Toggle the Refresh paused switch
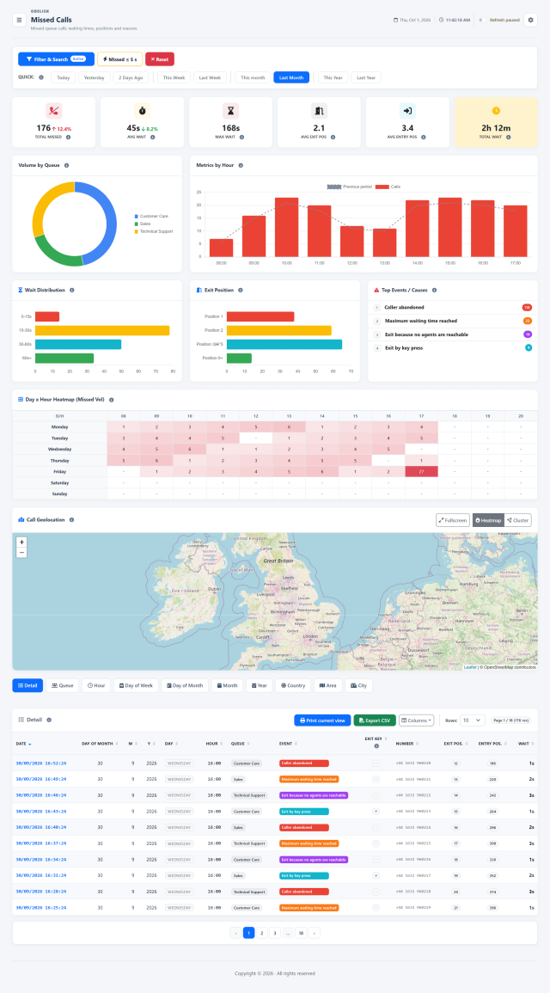The width and height of the screenshot is (550, 993). (482, 21)
